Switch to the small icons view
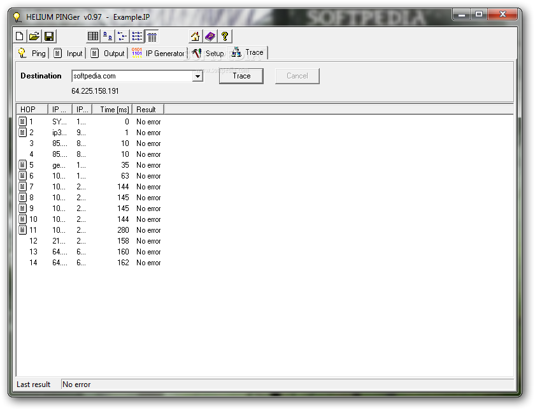The image size is (535, 410). [122, 36]
